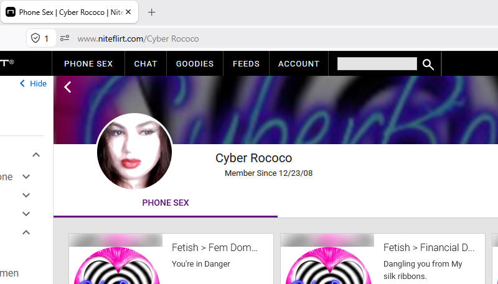This screenshot has width=498, height=284.
Task: Open the ACCOUNT nav menu
Action: pyautogui.click(x=299, y=64)
